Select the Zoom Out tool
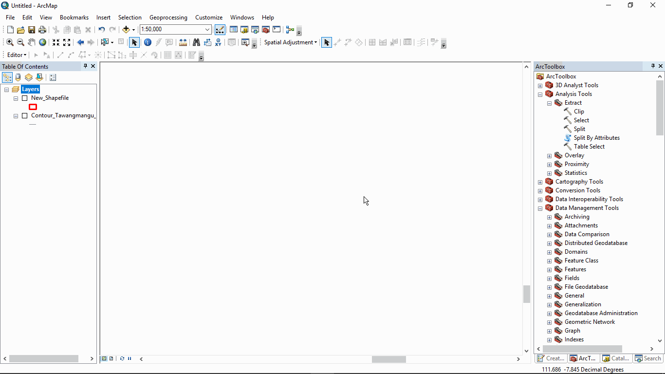The width and height of the screenshot is (665, 374). click(20, 42)
